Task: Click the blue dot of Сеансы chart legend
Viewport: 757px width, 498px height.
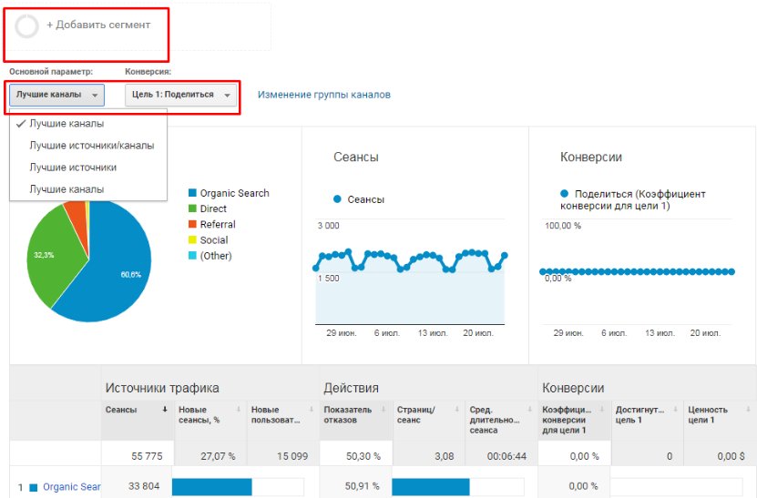Action: (x=337, y=198)
